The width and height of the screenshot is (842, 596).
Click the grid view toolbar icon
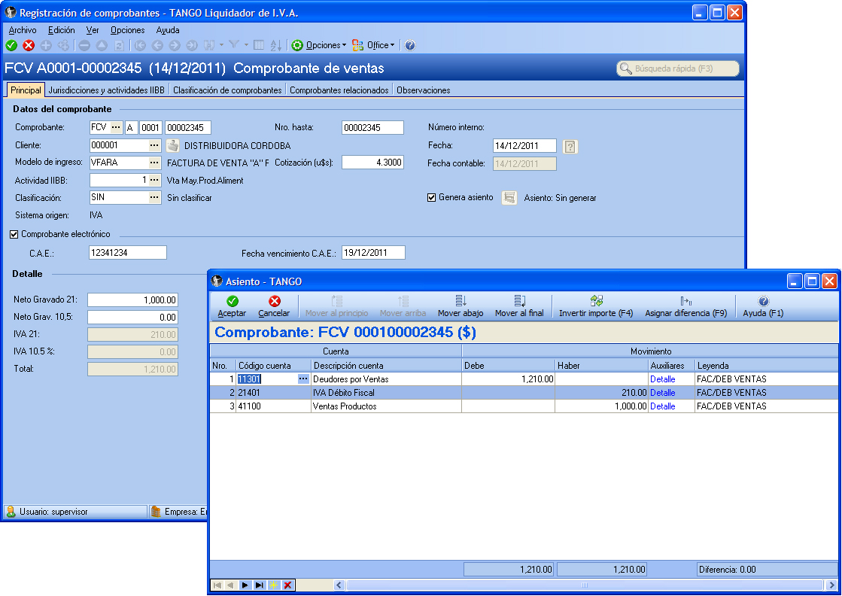[x=259, y=46]
